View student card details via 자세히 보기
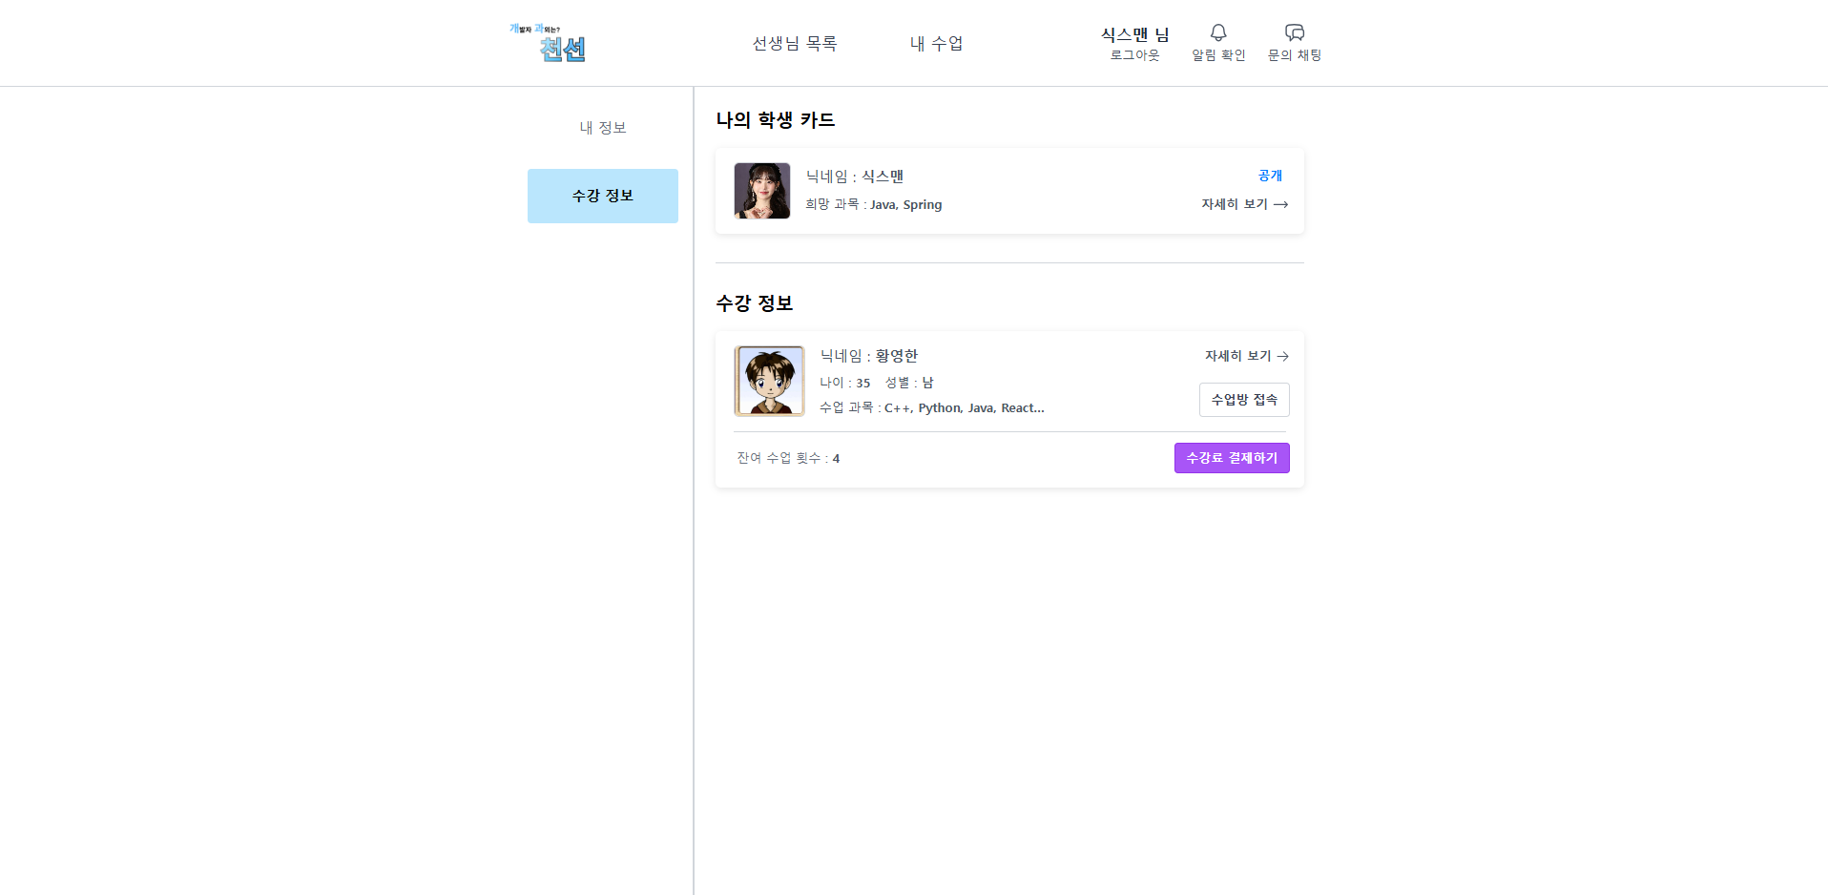Viewport: 1828px width, 895px height. 1235,204
